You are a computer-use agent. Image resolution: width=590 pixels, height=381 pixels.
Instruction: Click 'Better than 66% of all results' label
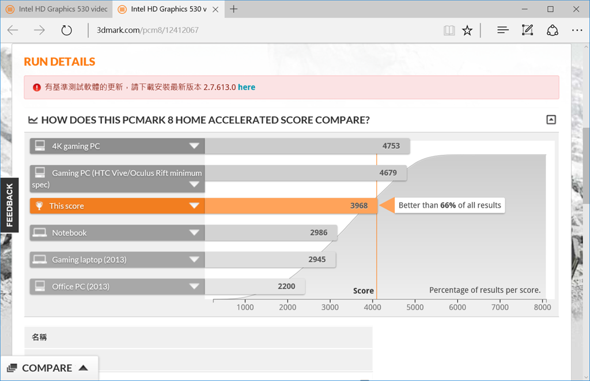[449, 205]
